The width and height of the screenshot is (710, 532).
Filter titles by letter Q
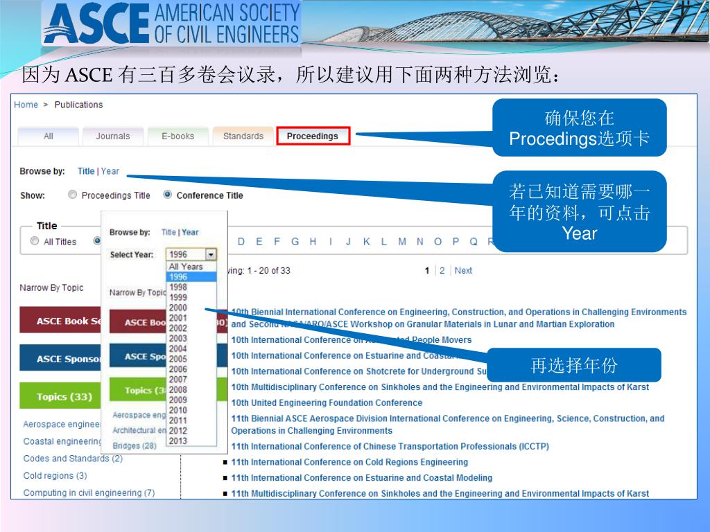(x=474, y=242)
